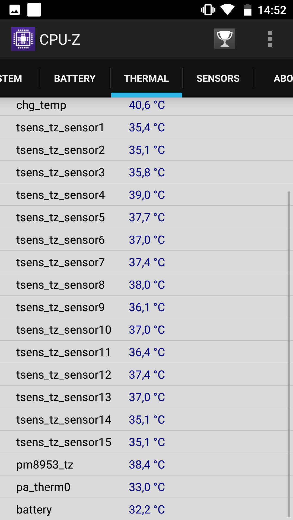Tap the white square notification icon
Screen dimensions: 293x520
(34, 10)
